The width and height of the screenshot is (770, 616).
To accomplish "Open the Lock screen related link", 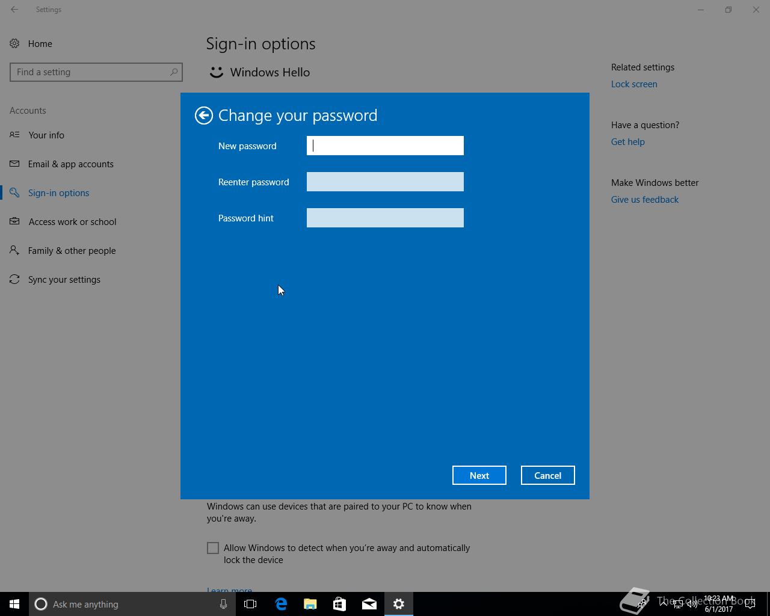I will pos(634,84).
